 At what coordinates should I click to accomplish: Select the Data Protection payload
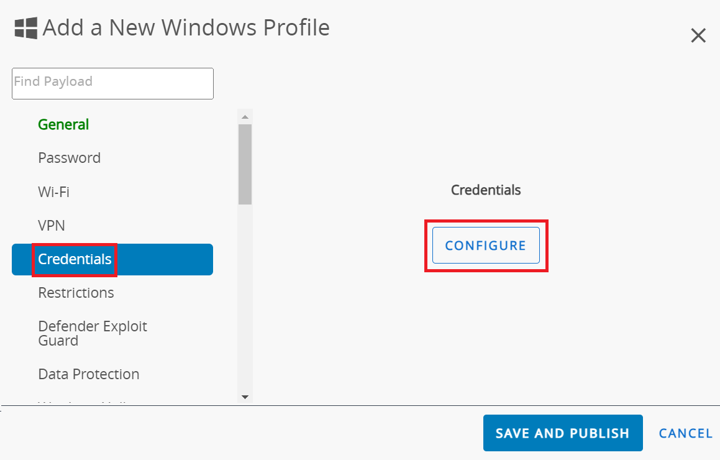coord(88,374)
